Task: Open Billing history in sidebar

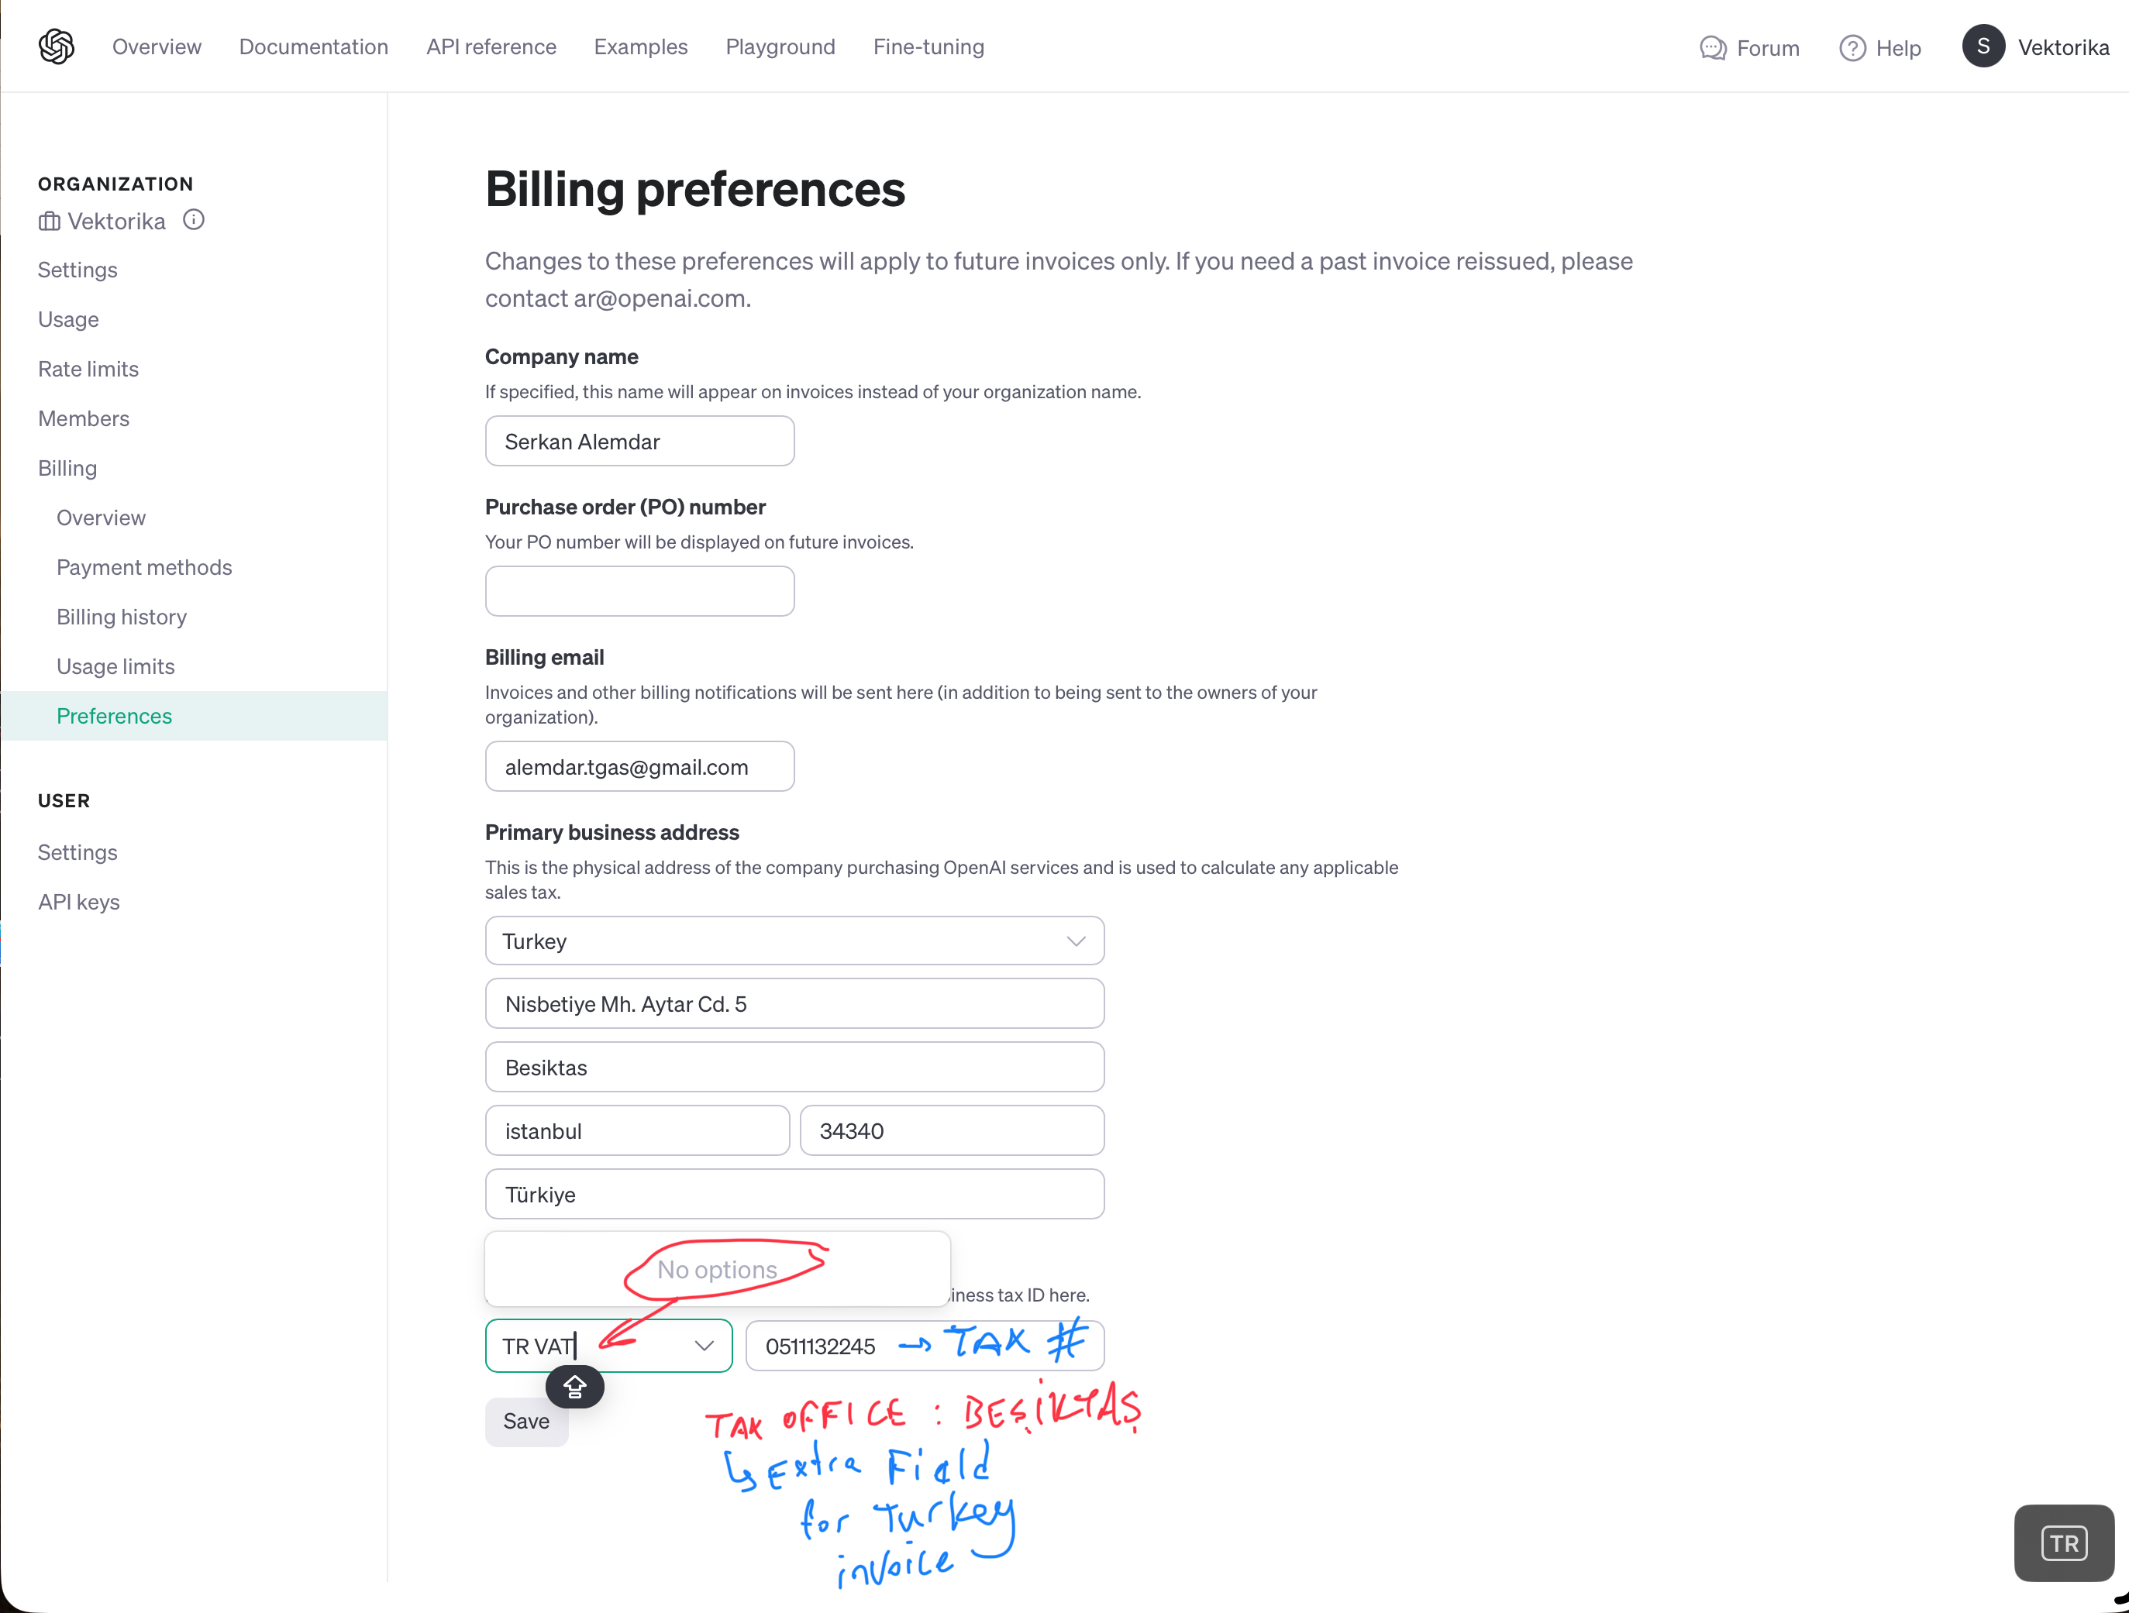Action: pos(121,617)
